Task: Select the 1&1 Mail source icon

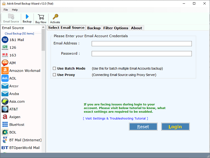Action: pyautogui.click(x=5, y=40)
